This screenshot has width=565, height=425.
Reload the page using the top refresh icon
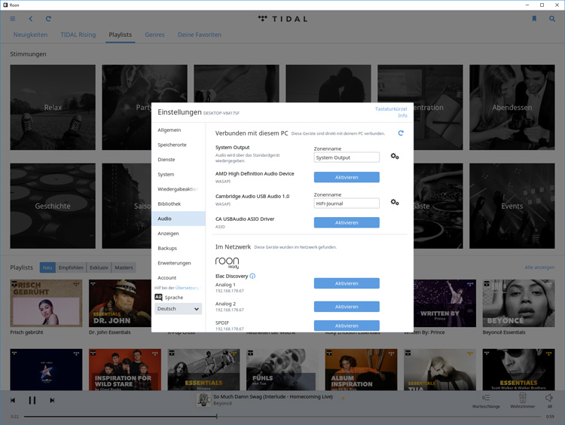tap(48, 19)
